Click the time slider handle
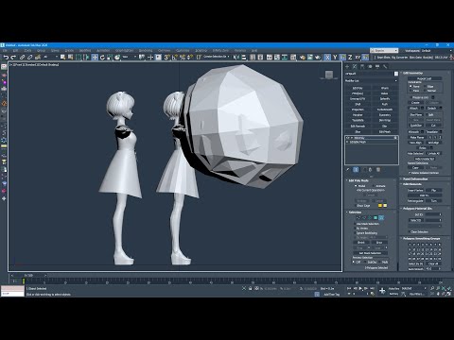Viewport: 454px width, 340px height. pyautogui.click(x=28, y=276)
